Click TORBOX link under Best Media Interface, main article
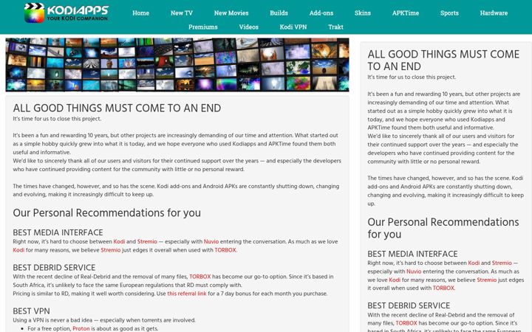Screen dimensions: 532x332 pyautogui.click(x=225, y=250)
